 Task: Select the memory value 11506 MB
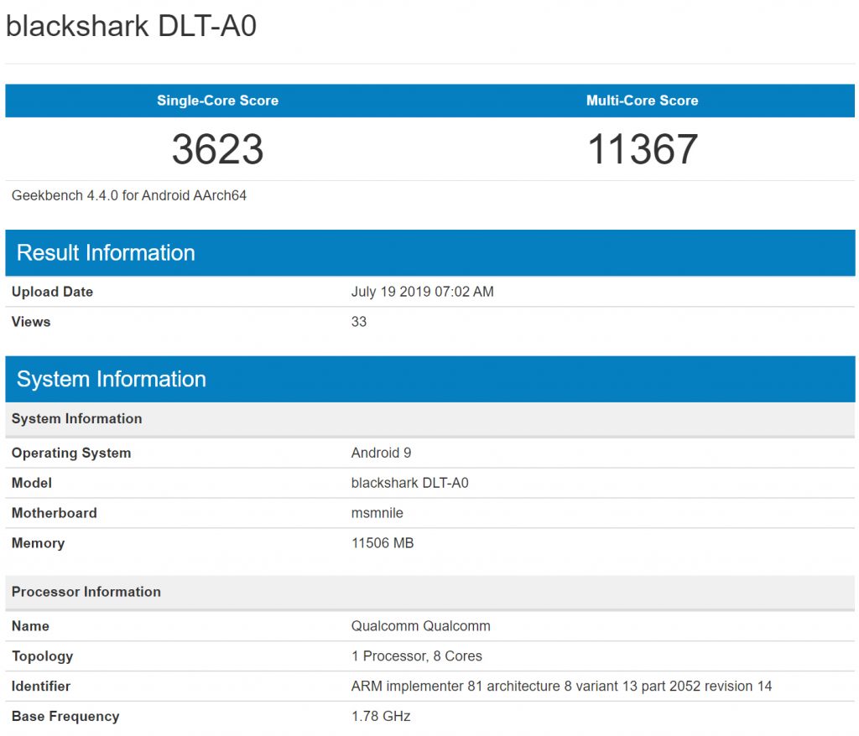click(382, 543)
